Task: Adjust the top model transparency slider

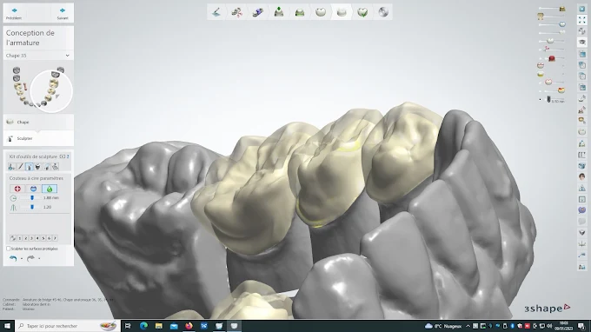Action: (552, 9)
